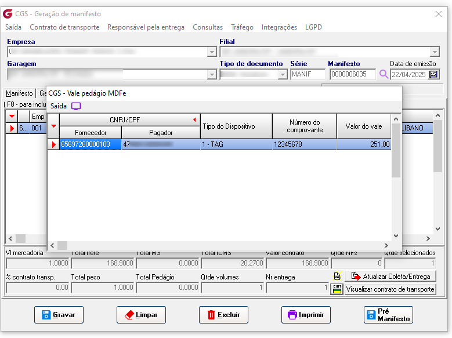The image size is (452, 338).
Task: Click scroll-down arrow of Vale pedágio grid
Action: 396,236
